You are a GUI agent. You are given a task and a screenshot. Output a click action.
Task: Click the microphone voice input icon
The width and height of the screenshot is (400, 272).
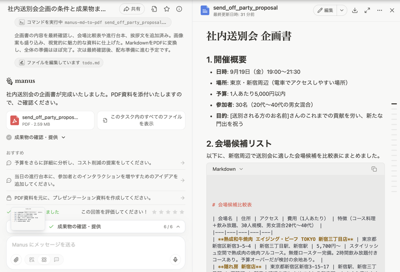coord(175,260)
